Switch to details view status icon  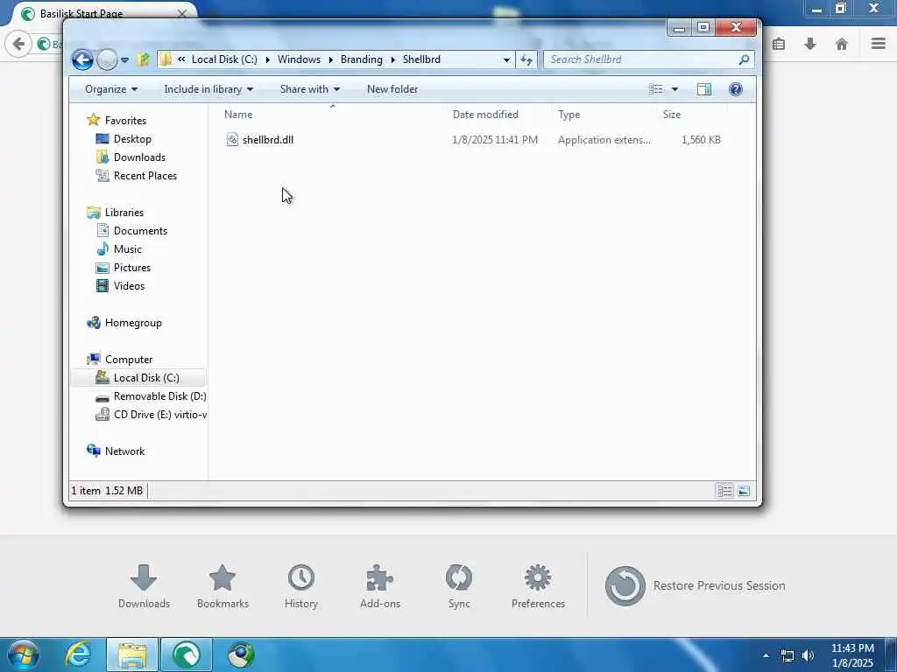coord(724,491)
